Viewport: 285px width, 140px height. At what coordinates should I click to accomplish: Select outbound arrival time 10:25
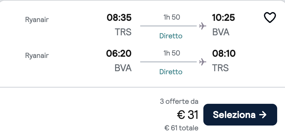(x=223, y=18)
